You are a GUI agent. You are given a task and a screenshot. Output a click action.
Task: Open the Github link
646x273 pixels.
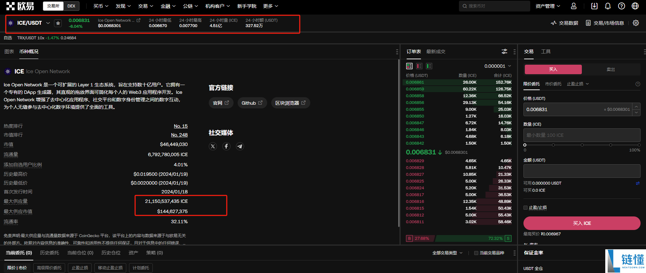pyautogui.click(x=252, y=103)
